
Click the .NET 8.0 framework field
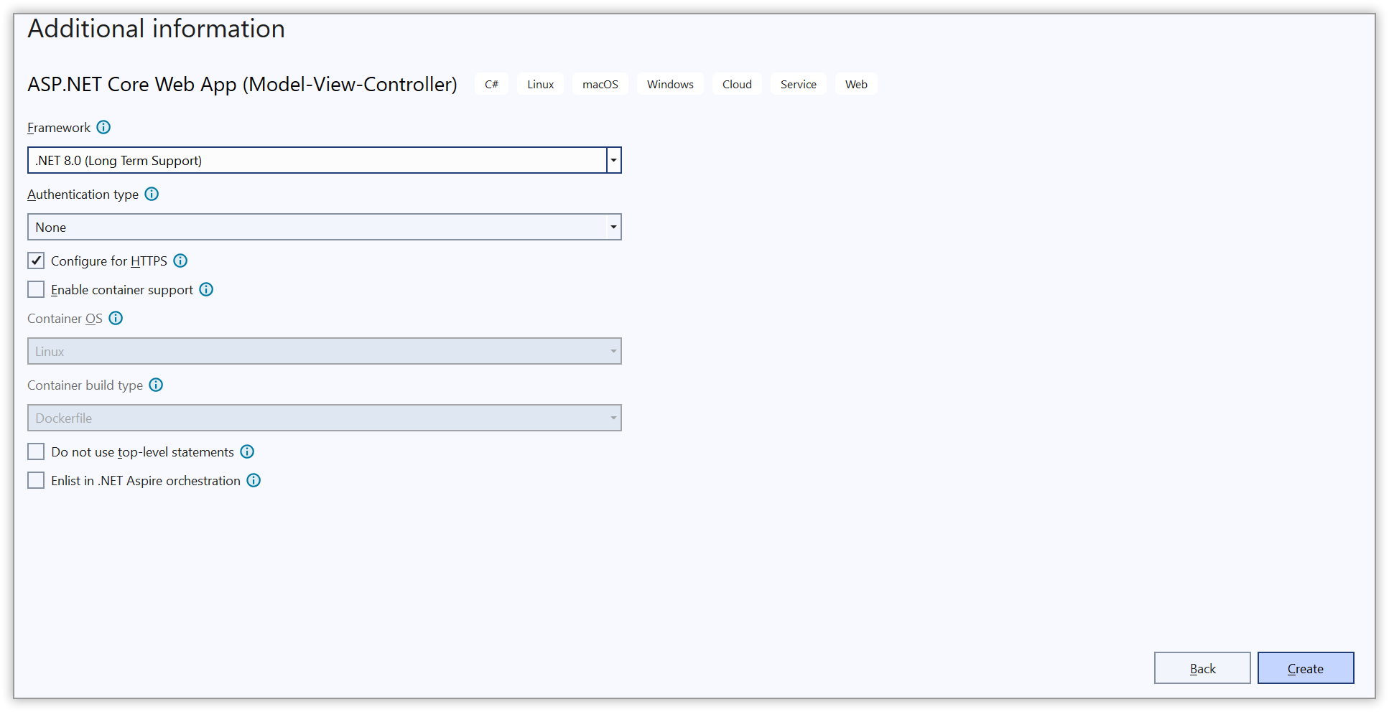316,160
